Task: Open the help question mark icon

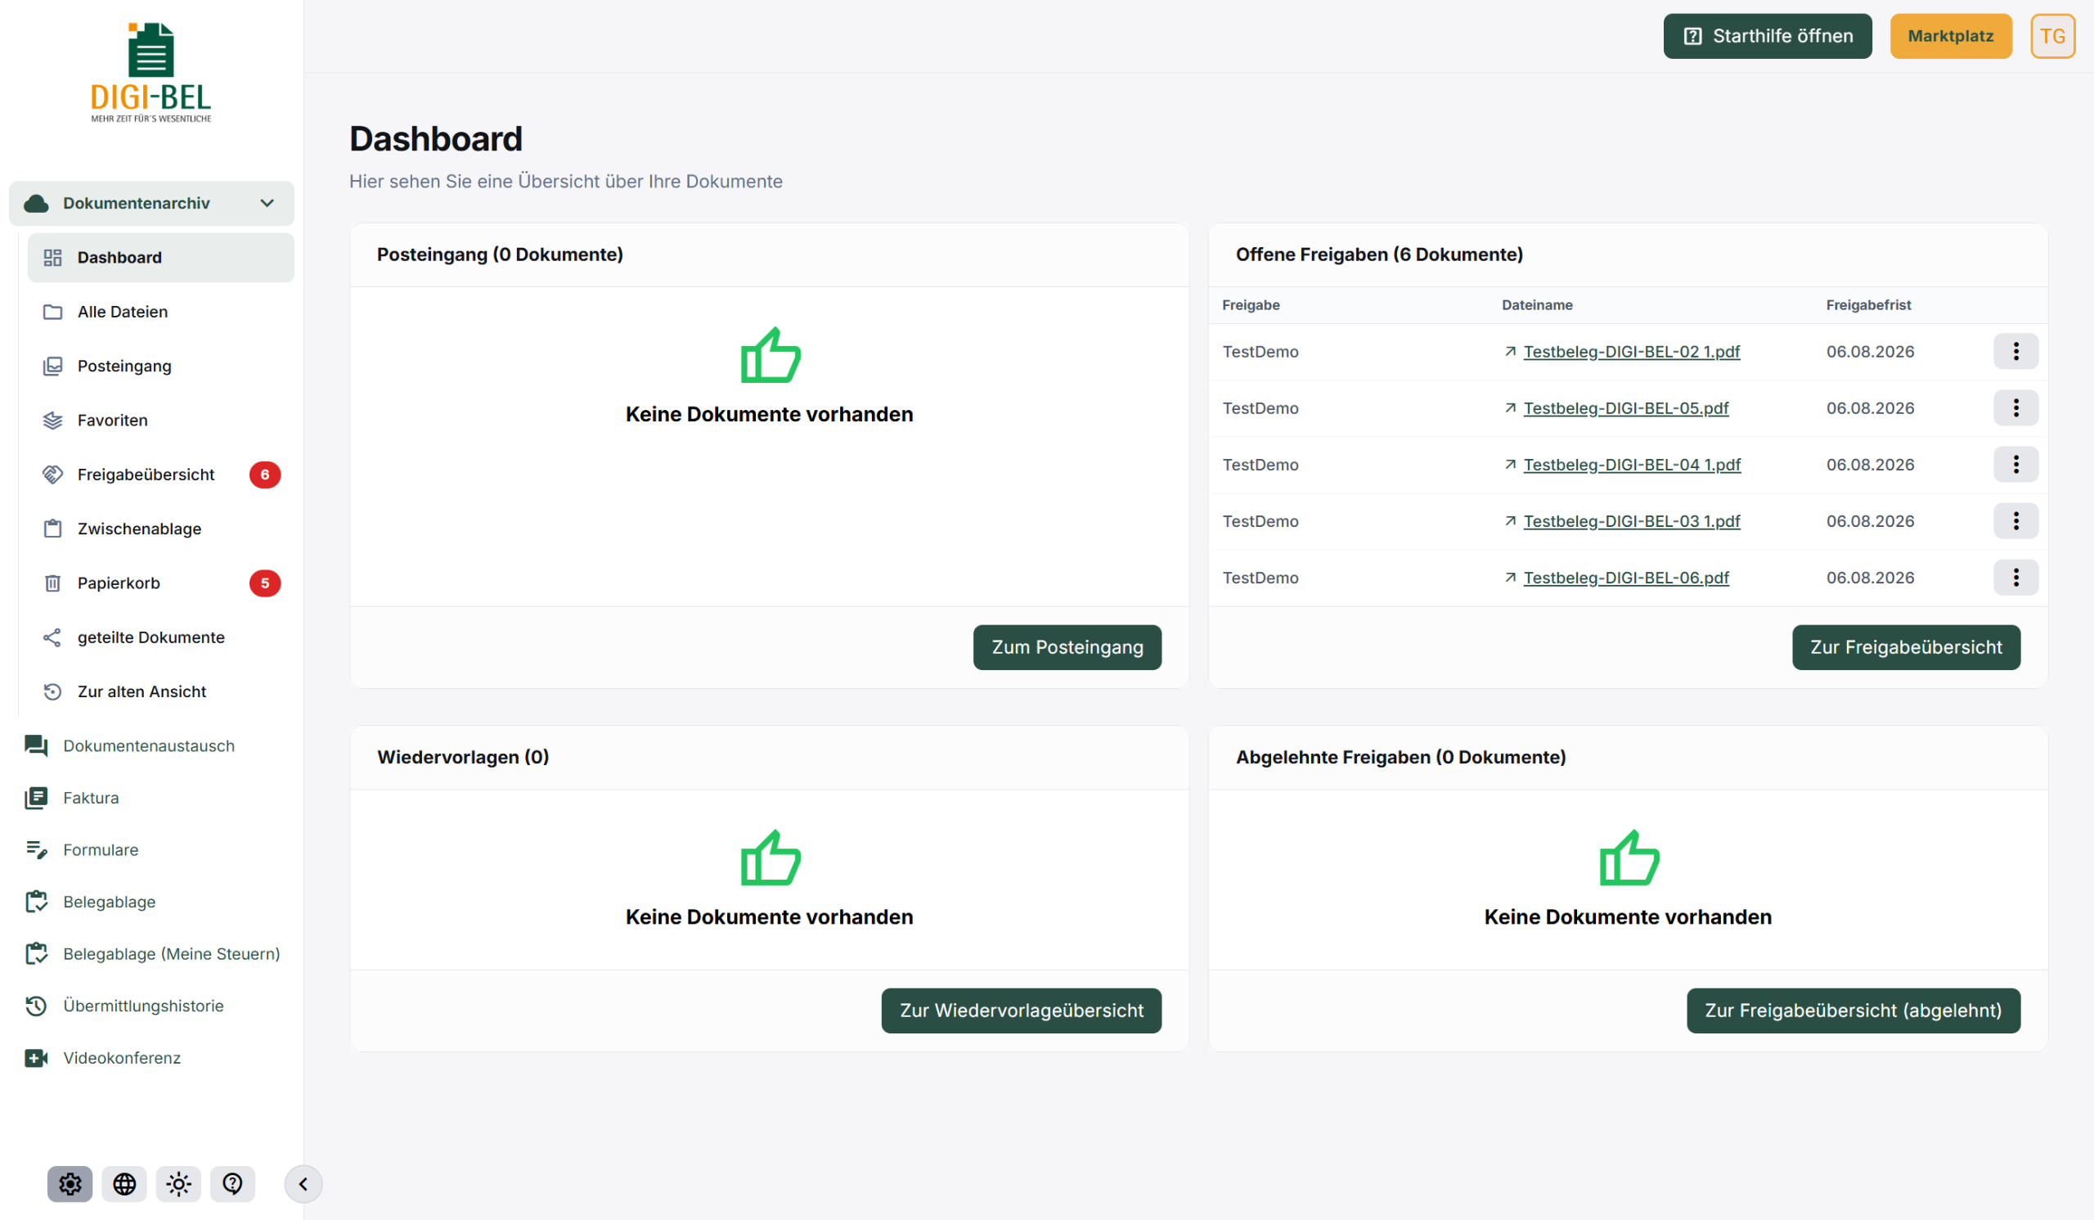Action: coord(232,1183)
